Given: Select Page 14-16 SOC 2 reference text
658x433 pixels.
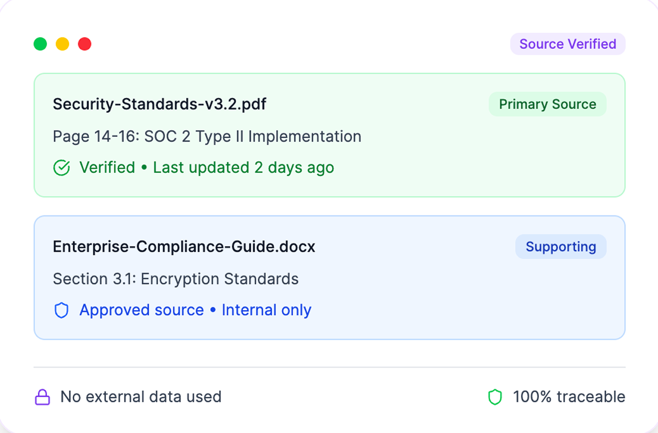Looking at the screenshot, I should (x=207, y=136).
